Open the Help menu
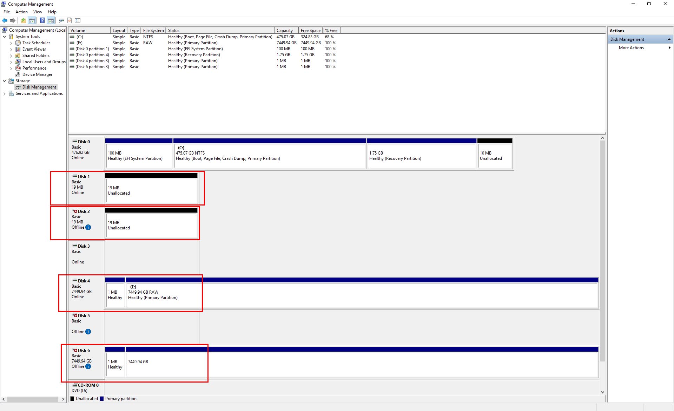 point(52,12)
